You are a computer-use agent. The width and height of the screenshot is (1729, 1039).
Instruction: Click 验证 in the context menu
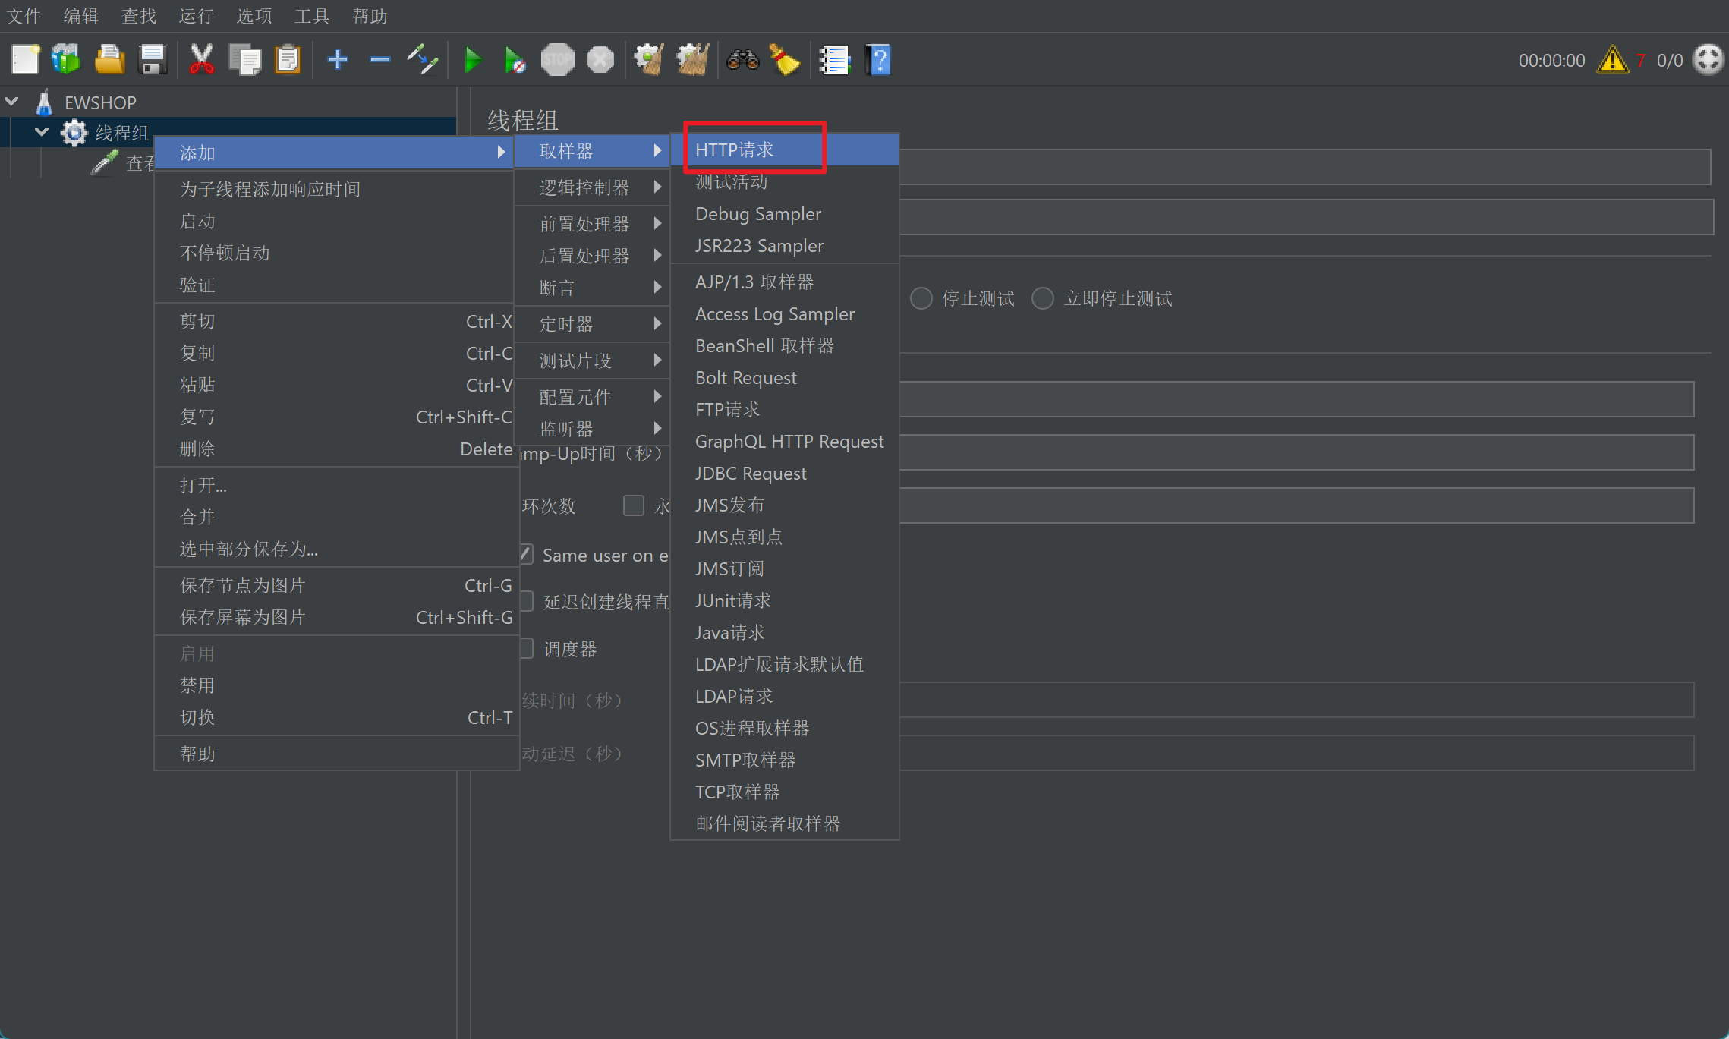(197, 285)
